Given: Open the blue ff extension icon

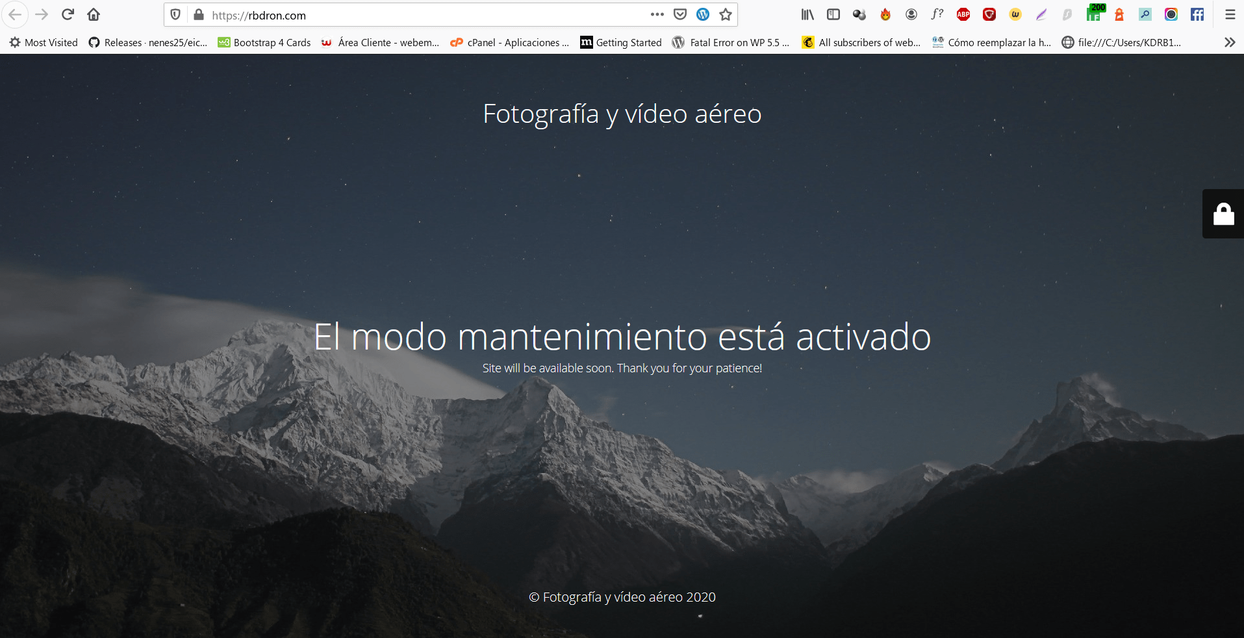Looking at the screenshot, I should pyautogui.click(x=1197, y=14).
